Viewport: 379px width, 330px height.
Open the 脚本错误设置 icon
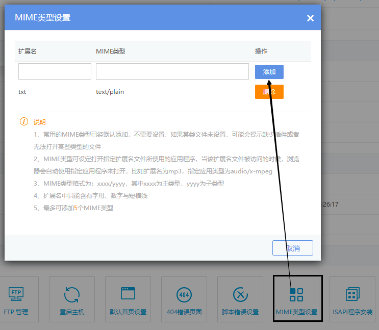click(x=240, y=294)
